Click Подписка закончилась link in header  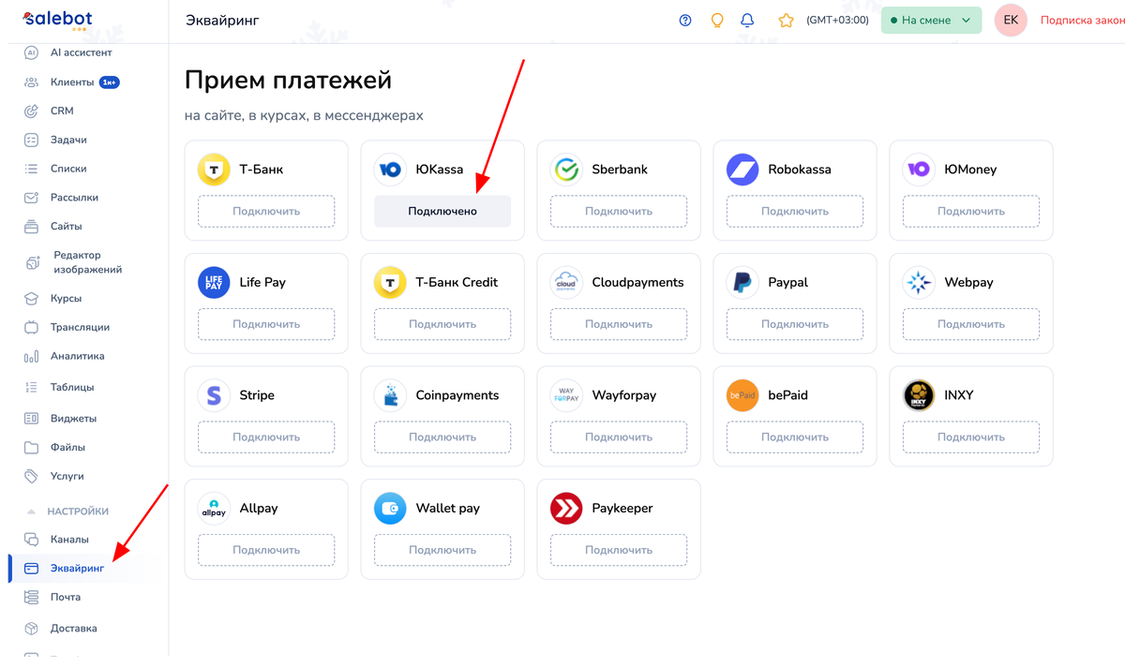[1082, 21]
